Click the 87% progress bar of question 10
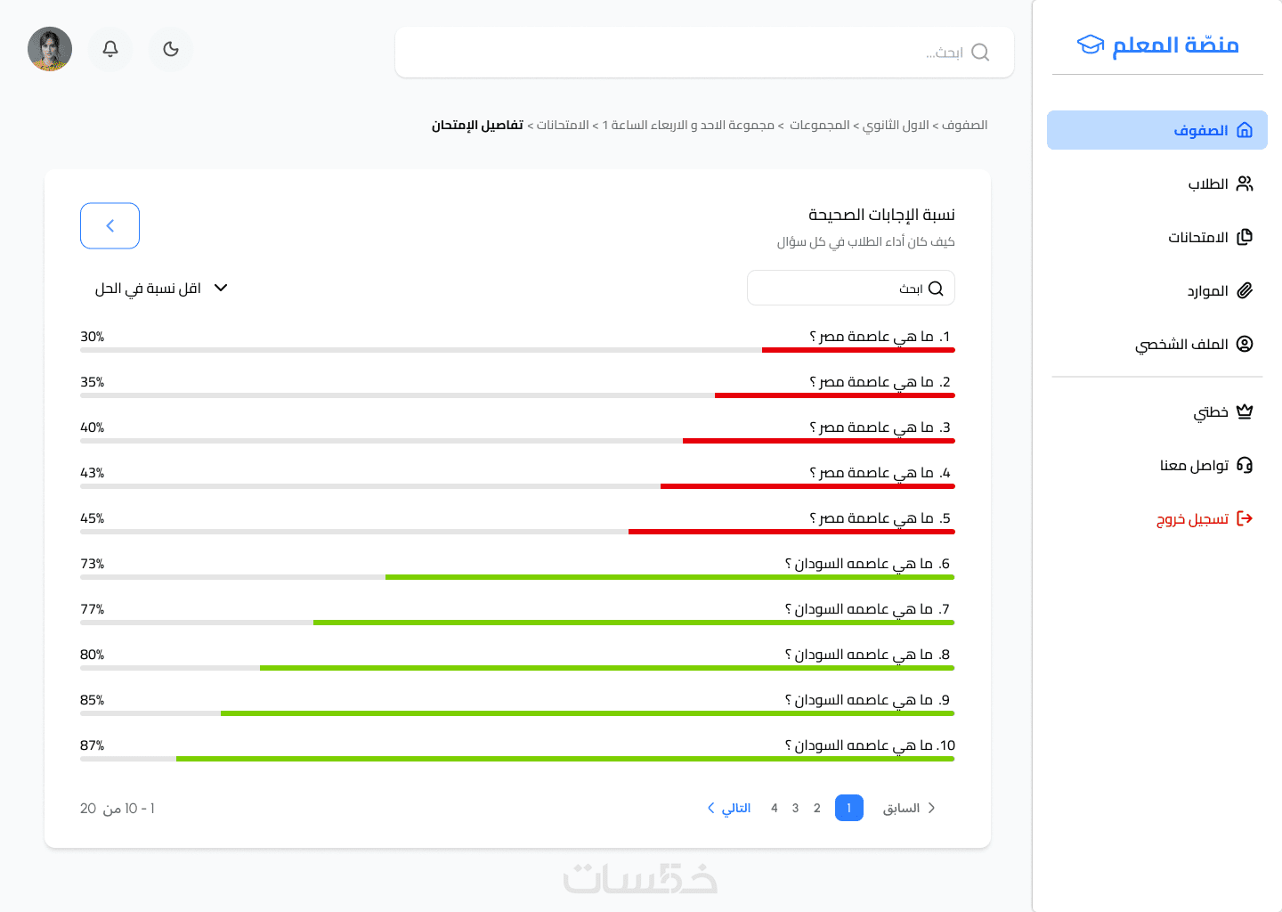The width and height of the screenshot is (1282, 912). (x=516, y=759)
